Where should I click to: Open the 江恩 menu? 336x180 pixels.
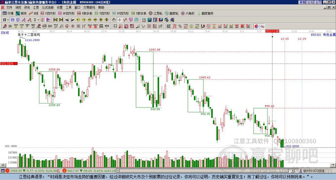coord(36,8)
